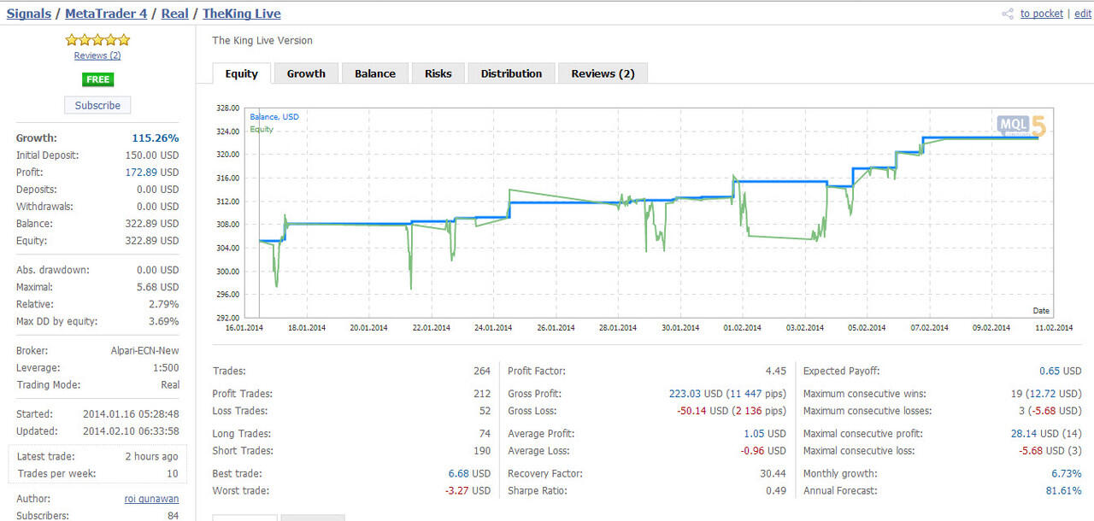
Task: Click the Latest trade value 2 hours ago
Action: [150, 457]
